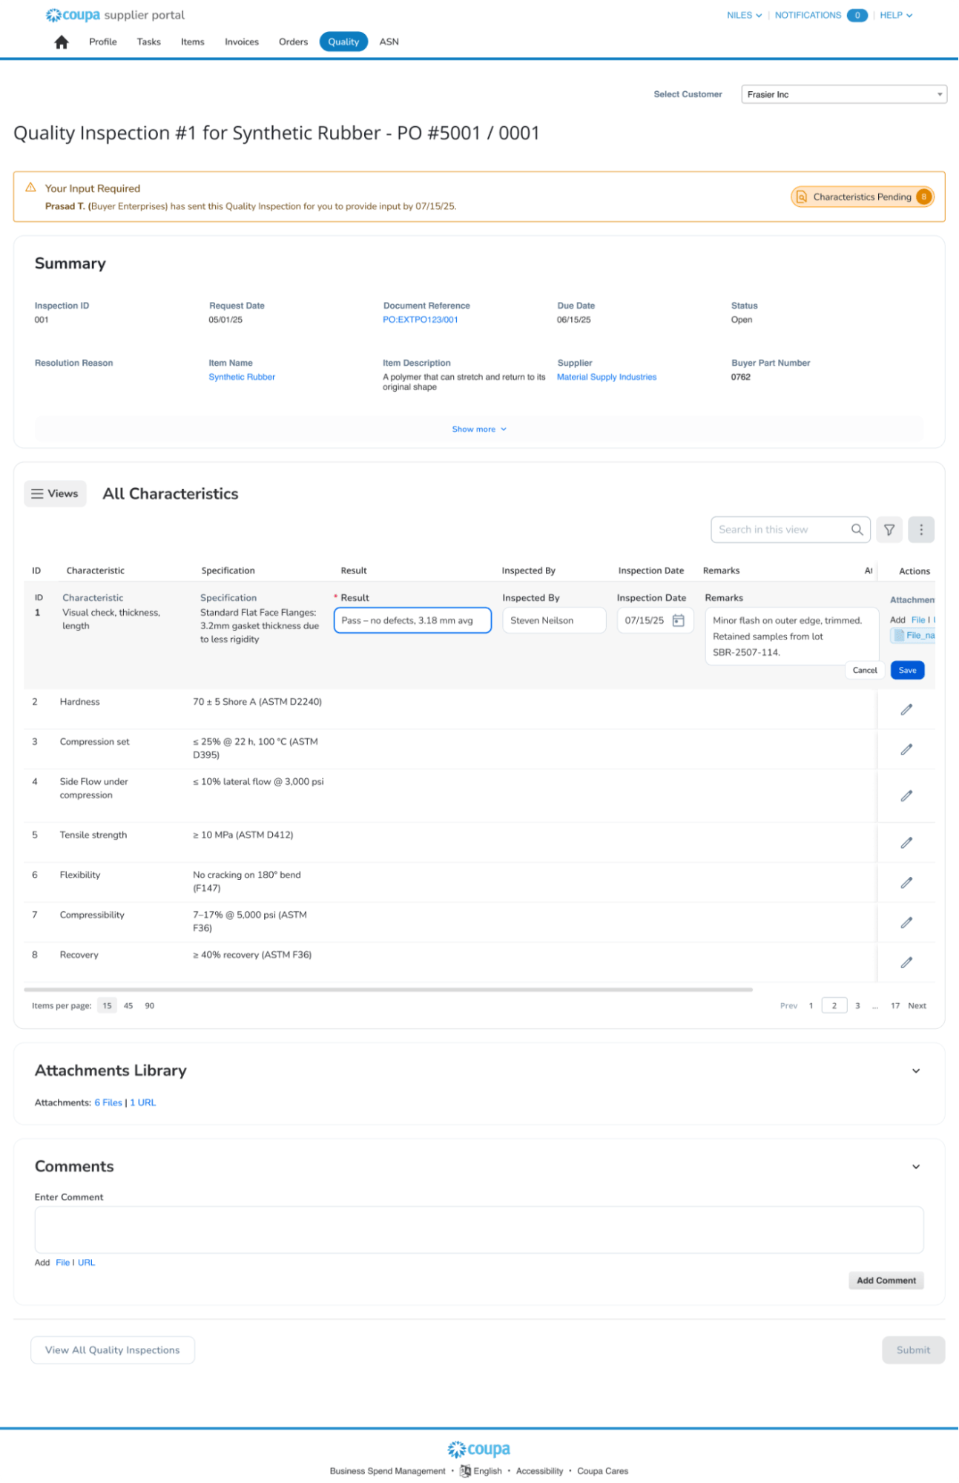Set items per page to 45

pyautogui.click(x=128, y=1007)
